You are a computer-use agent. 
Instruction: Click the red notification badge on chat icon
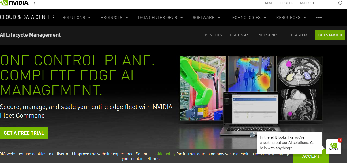(x=340, y=140)
